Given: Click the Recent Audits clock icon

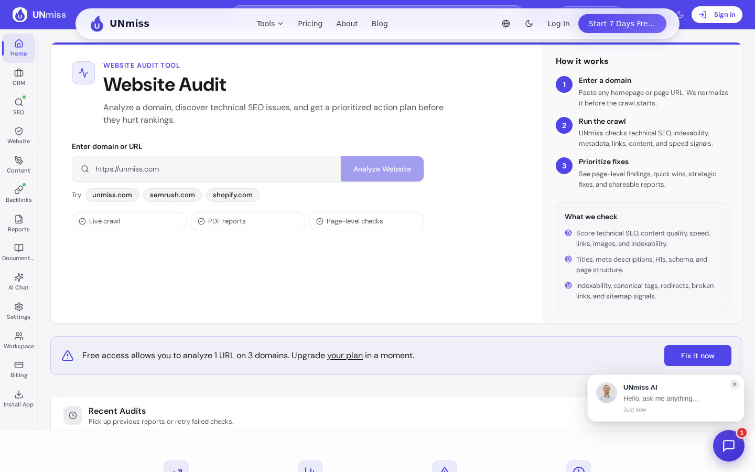Looking at the screenshot, I should pyautogui.click(x=73, y=415).
